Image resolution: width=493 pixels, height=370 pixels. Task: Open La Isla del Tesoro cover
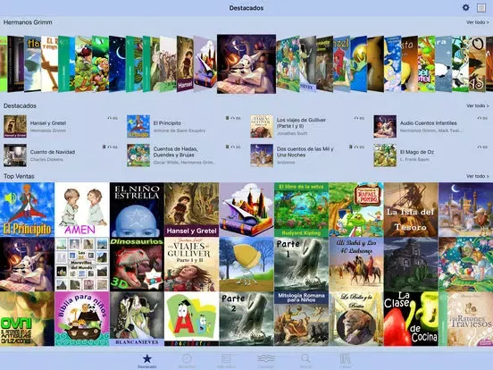pyautogui.click(x=411, y=209)
